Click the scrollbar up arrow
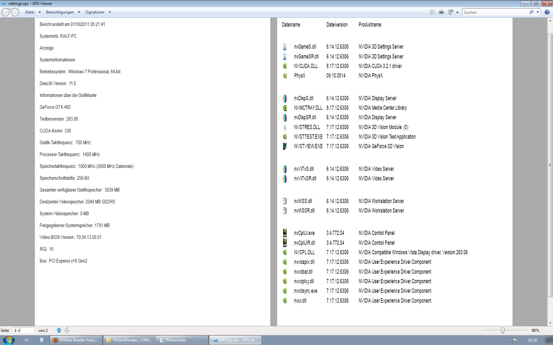This screenshot has height=345, width=553. pos(550,20)
